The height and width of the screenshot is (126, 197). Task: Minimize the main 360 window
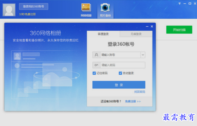tap(185, 4)
